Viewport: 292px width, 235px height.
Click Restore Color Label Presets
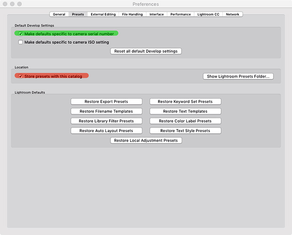186,121
